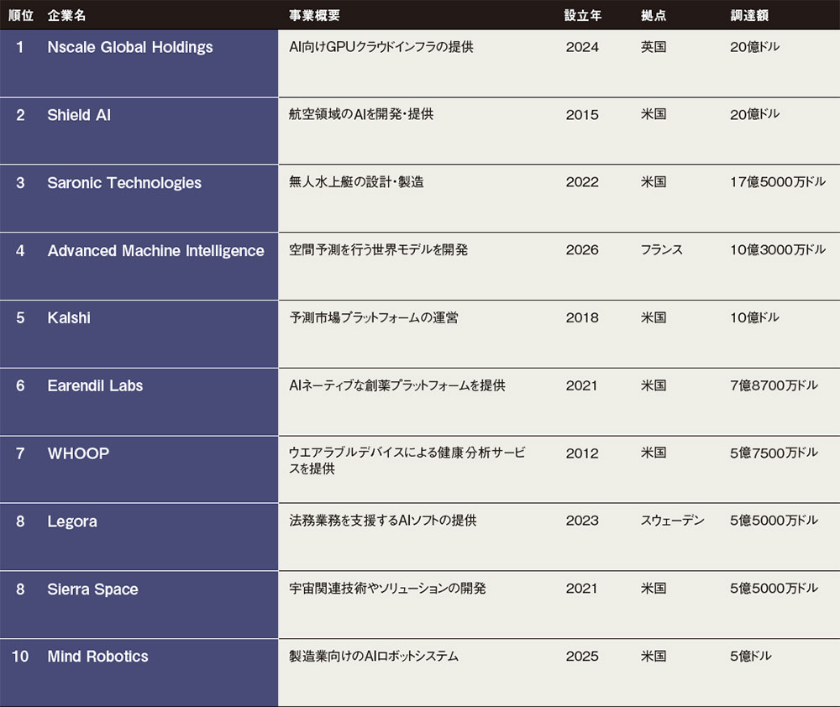840x707 pixels.
Task: Click founding year 2021 for Sierra Space
Action: coord(582,589)
